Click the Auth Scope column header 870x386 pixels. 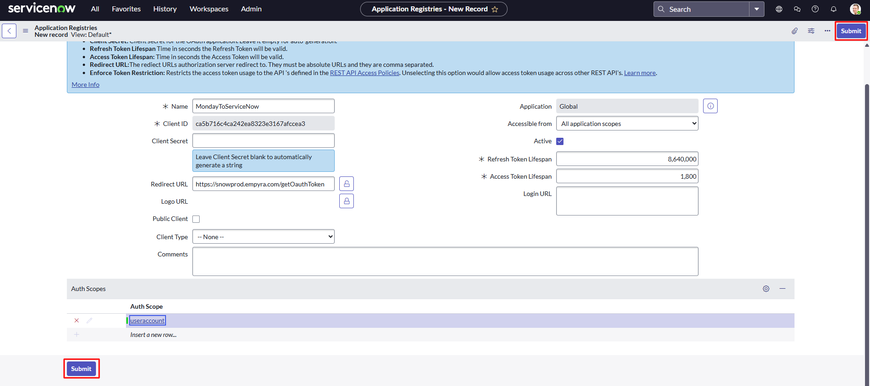pyautogui.click(x=146, y=306)
